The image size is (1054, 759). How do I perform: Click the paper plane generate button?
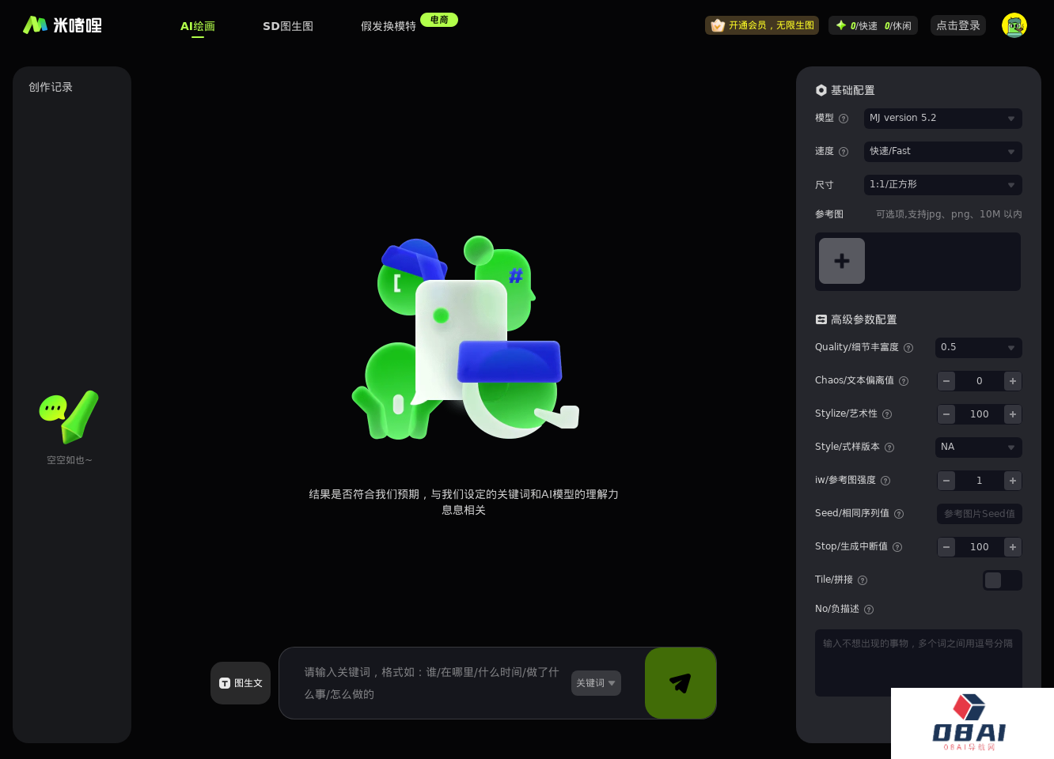pyautogui.click(x=680, y=682)
